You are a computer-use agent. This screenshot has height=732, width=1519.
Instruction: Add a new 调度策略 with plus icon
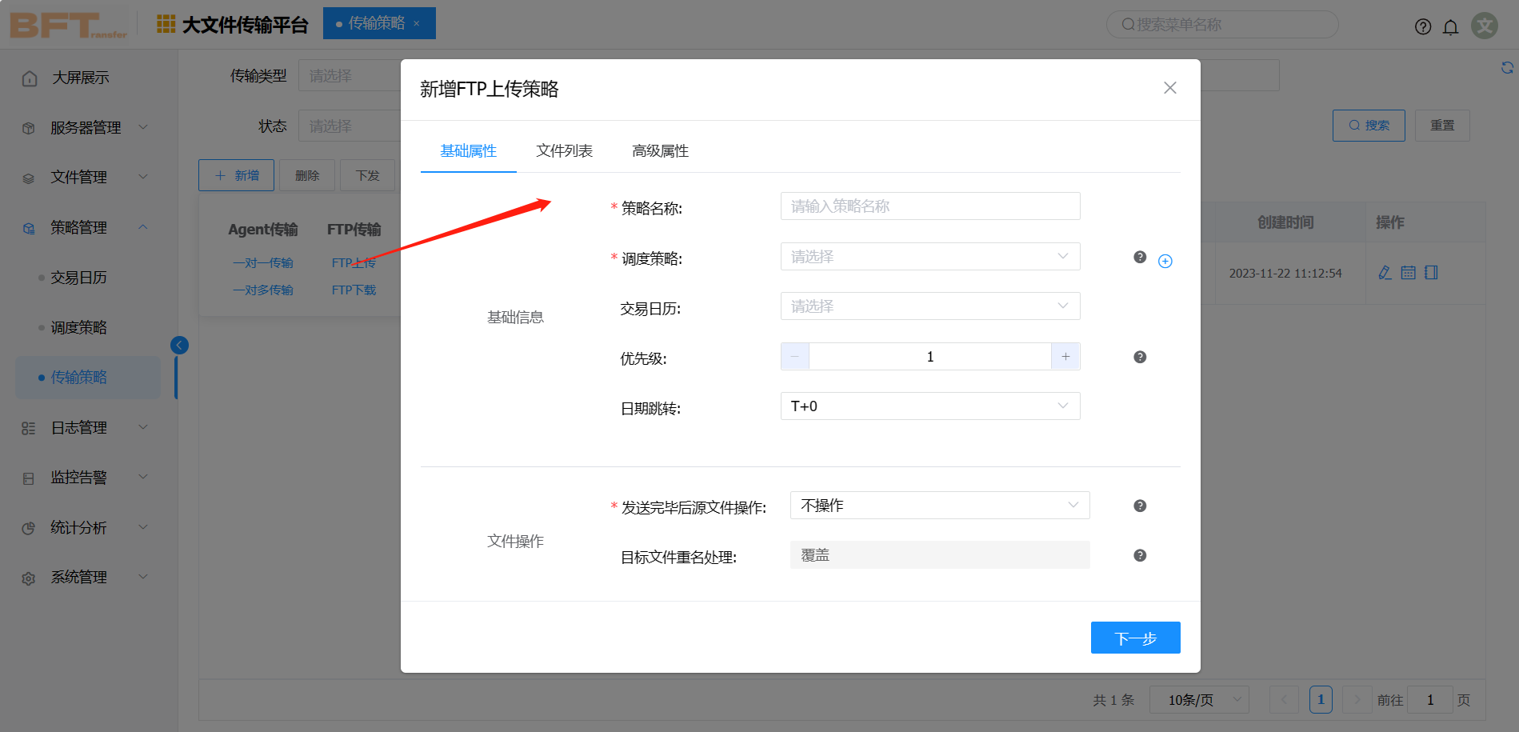coord(1165,262)
